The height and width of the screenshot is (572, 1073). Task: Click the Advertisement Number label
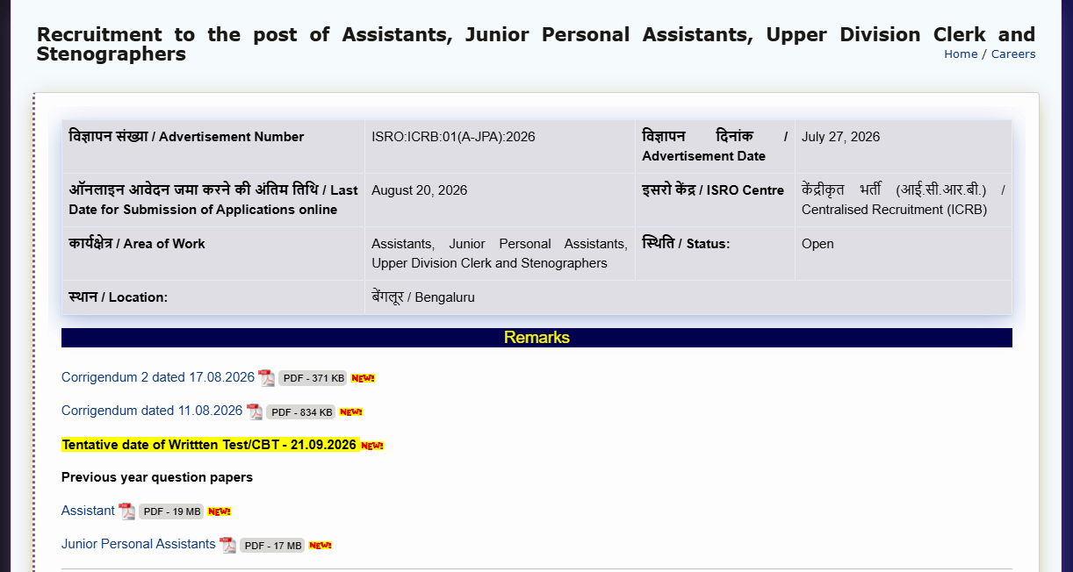click(186, 137)
